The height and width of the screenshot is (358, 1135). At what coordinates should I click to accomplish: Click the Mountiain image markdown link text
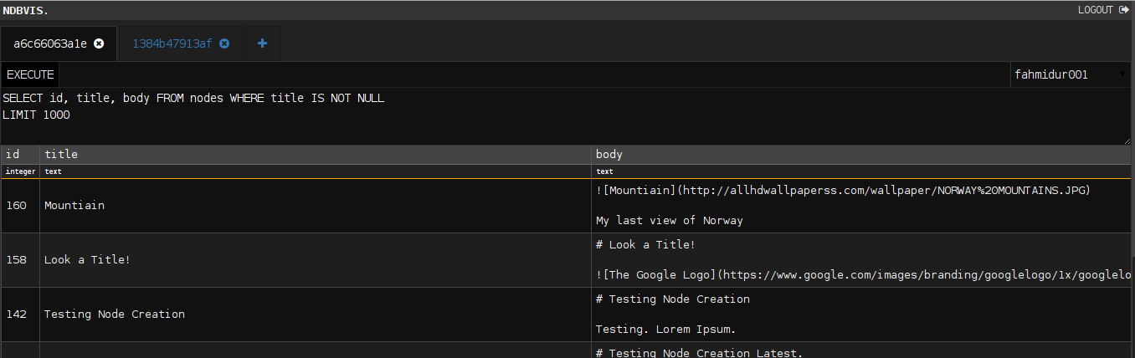pos(843,190)
